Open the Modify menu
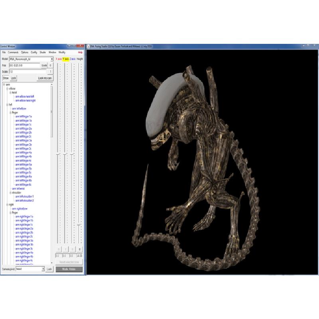 (62, 52)
